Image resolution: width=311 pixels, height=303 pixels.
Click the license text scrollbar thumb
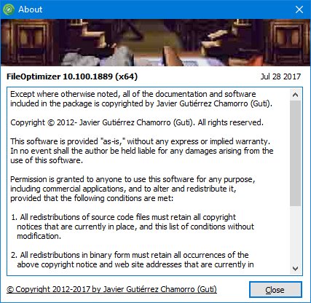coord(295,154)
